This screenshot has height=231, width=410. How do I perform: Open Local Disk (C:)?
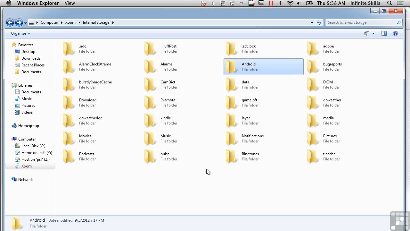click(33, 146)
